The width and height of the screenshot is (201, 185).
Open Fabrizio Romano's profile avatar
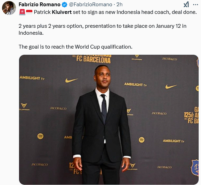click(x=9, y=8)
